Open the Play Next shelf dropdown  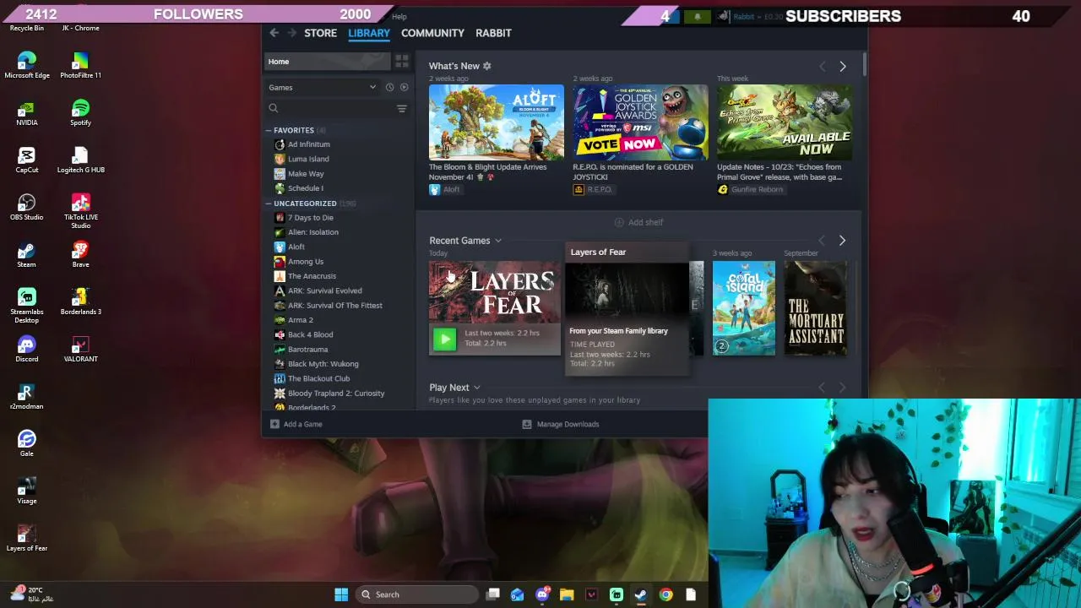477,388
